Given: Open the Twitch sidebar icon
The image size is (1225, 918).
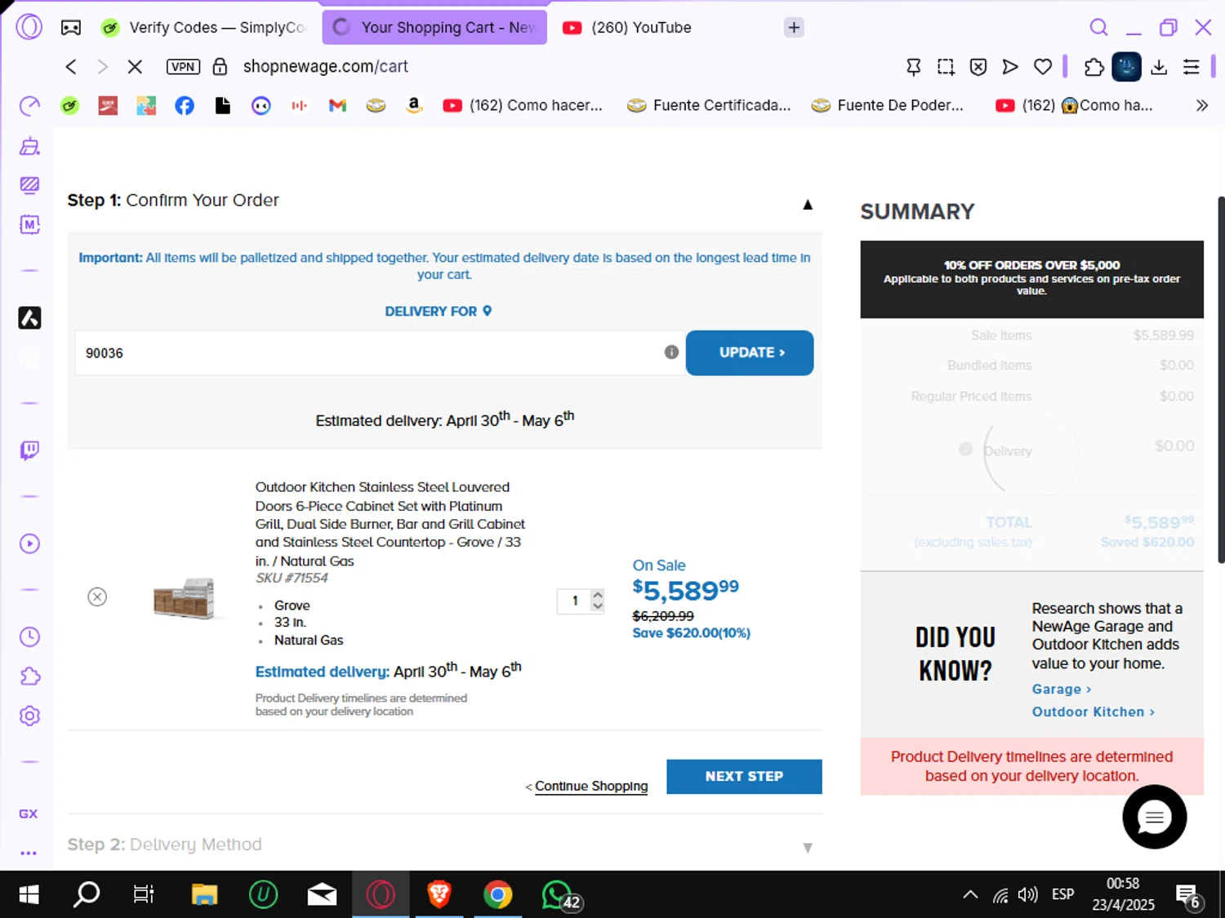Looking at the screenshot, I should (29, 450).
